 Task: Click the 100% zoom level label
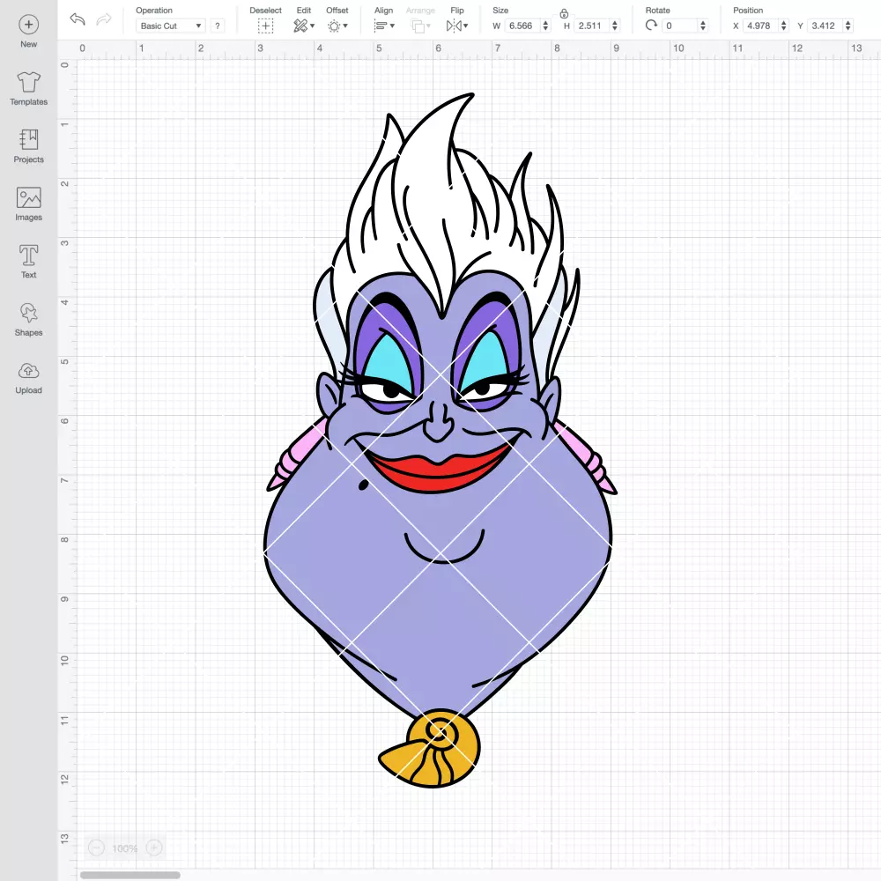click(125, 848)
